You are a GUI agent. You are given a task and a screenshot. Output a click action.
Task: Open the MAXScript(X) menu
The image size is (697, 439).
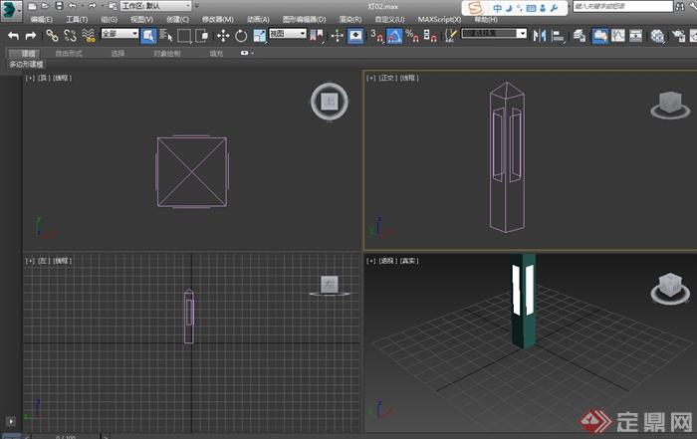439,20
